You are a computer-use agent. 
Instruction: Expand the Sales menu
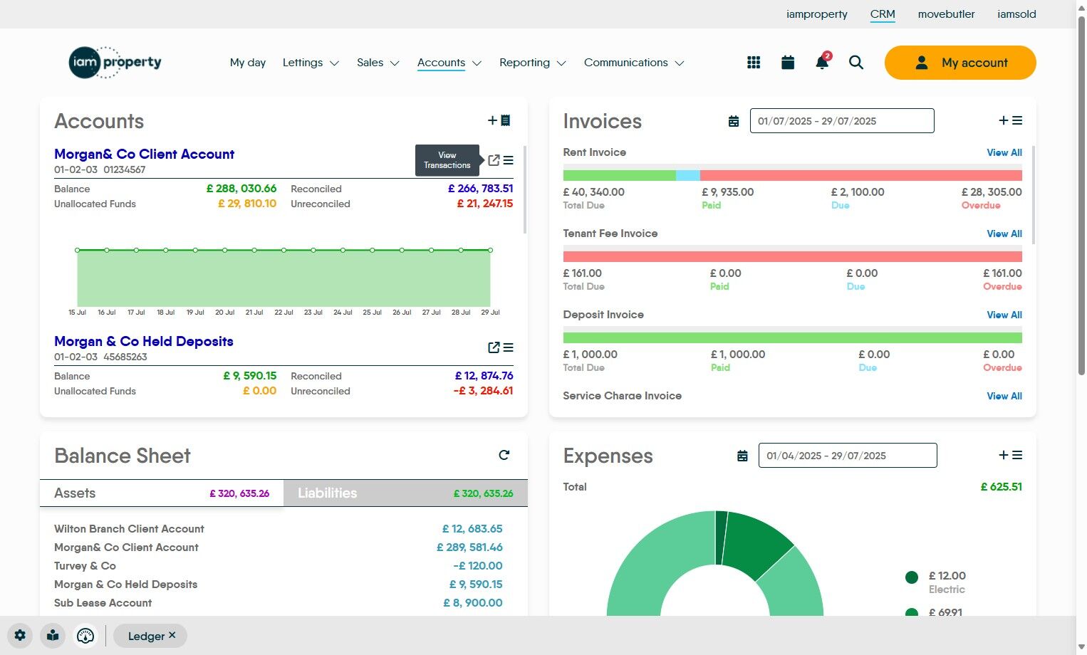[378, 63]
